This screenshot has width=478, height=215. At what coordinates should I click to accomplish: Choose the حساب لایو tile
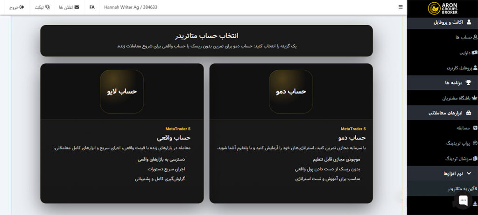tap(122, 91)
